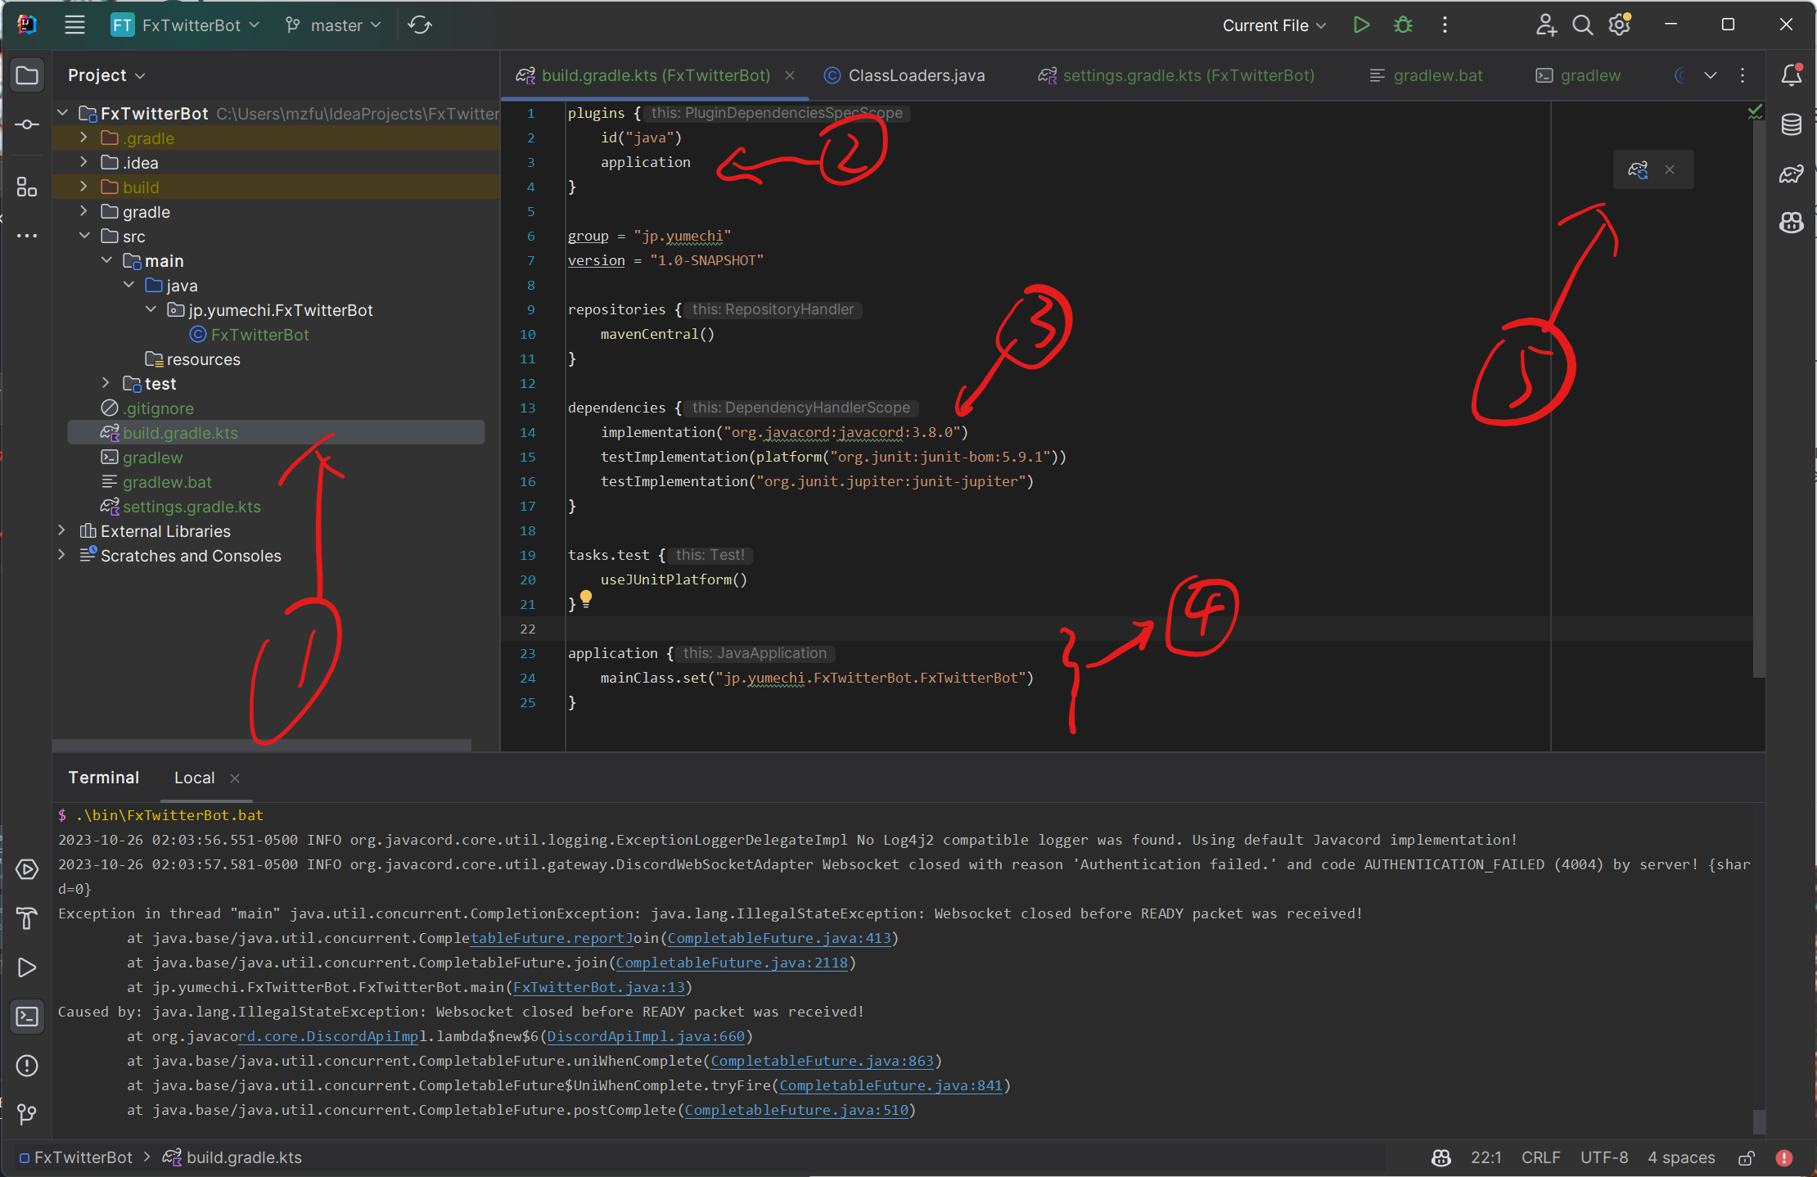Open the Database tool window
The height and width of the screenshot is (1177, 1817).
pos(1792,124)
